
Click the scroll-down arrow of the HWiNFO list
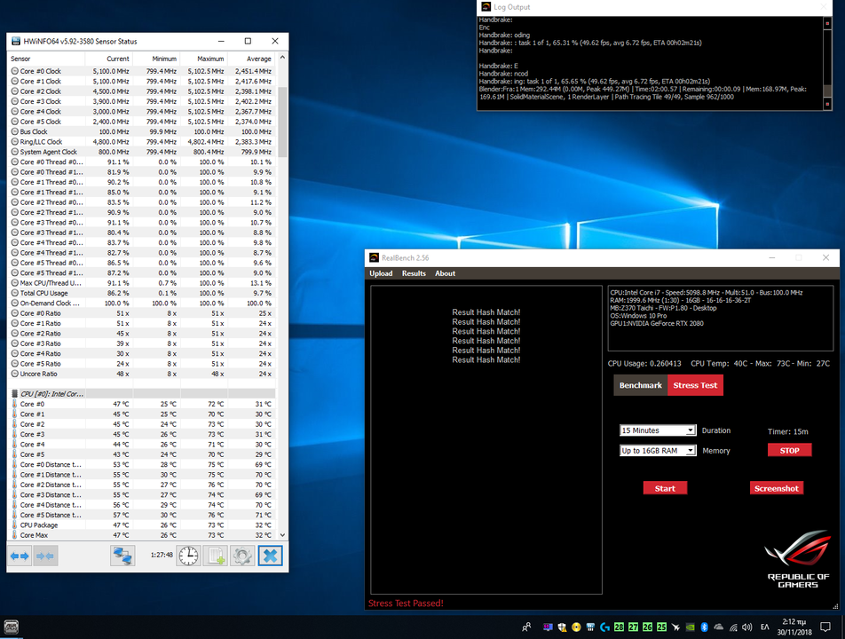(282, 535)
